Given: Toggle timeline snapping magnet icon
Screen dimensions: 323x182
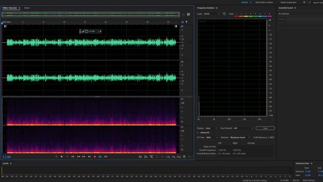Looking at the screenshot, I should tap(183, 22).
